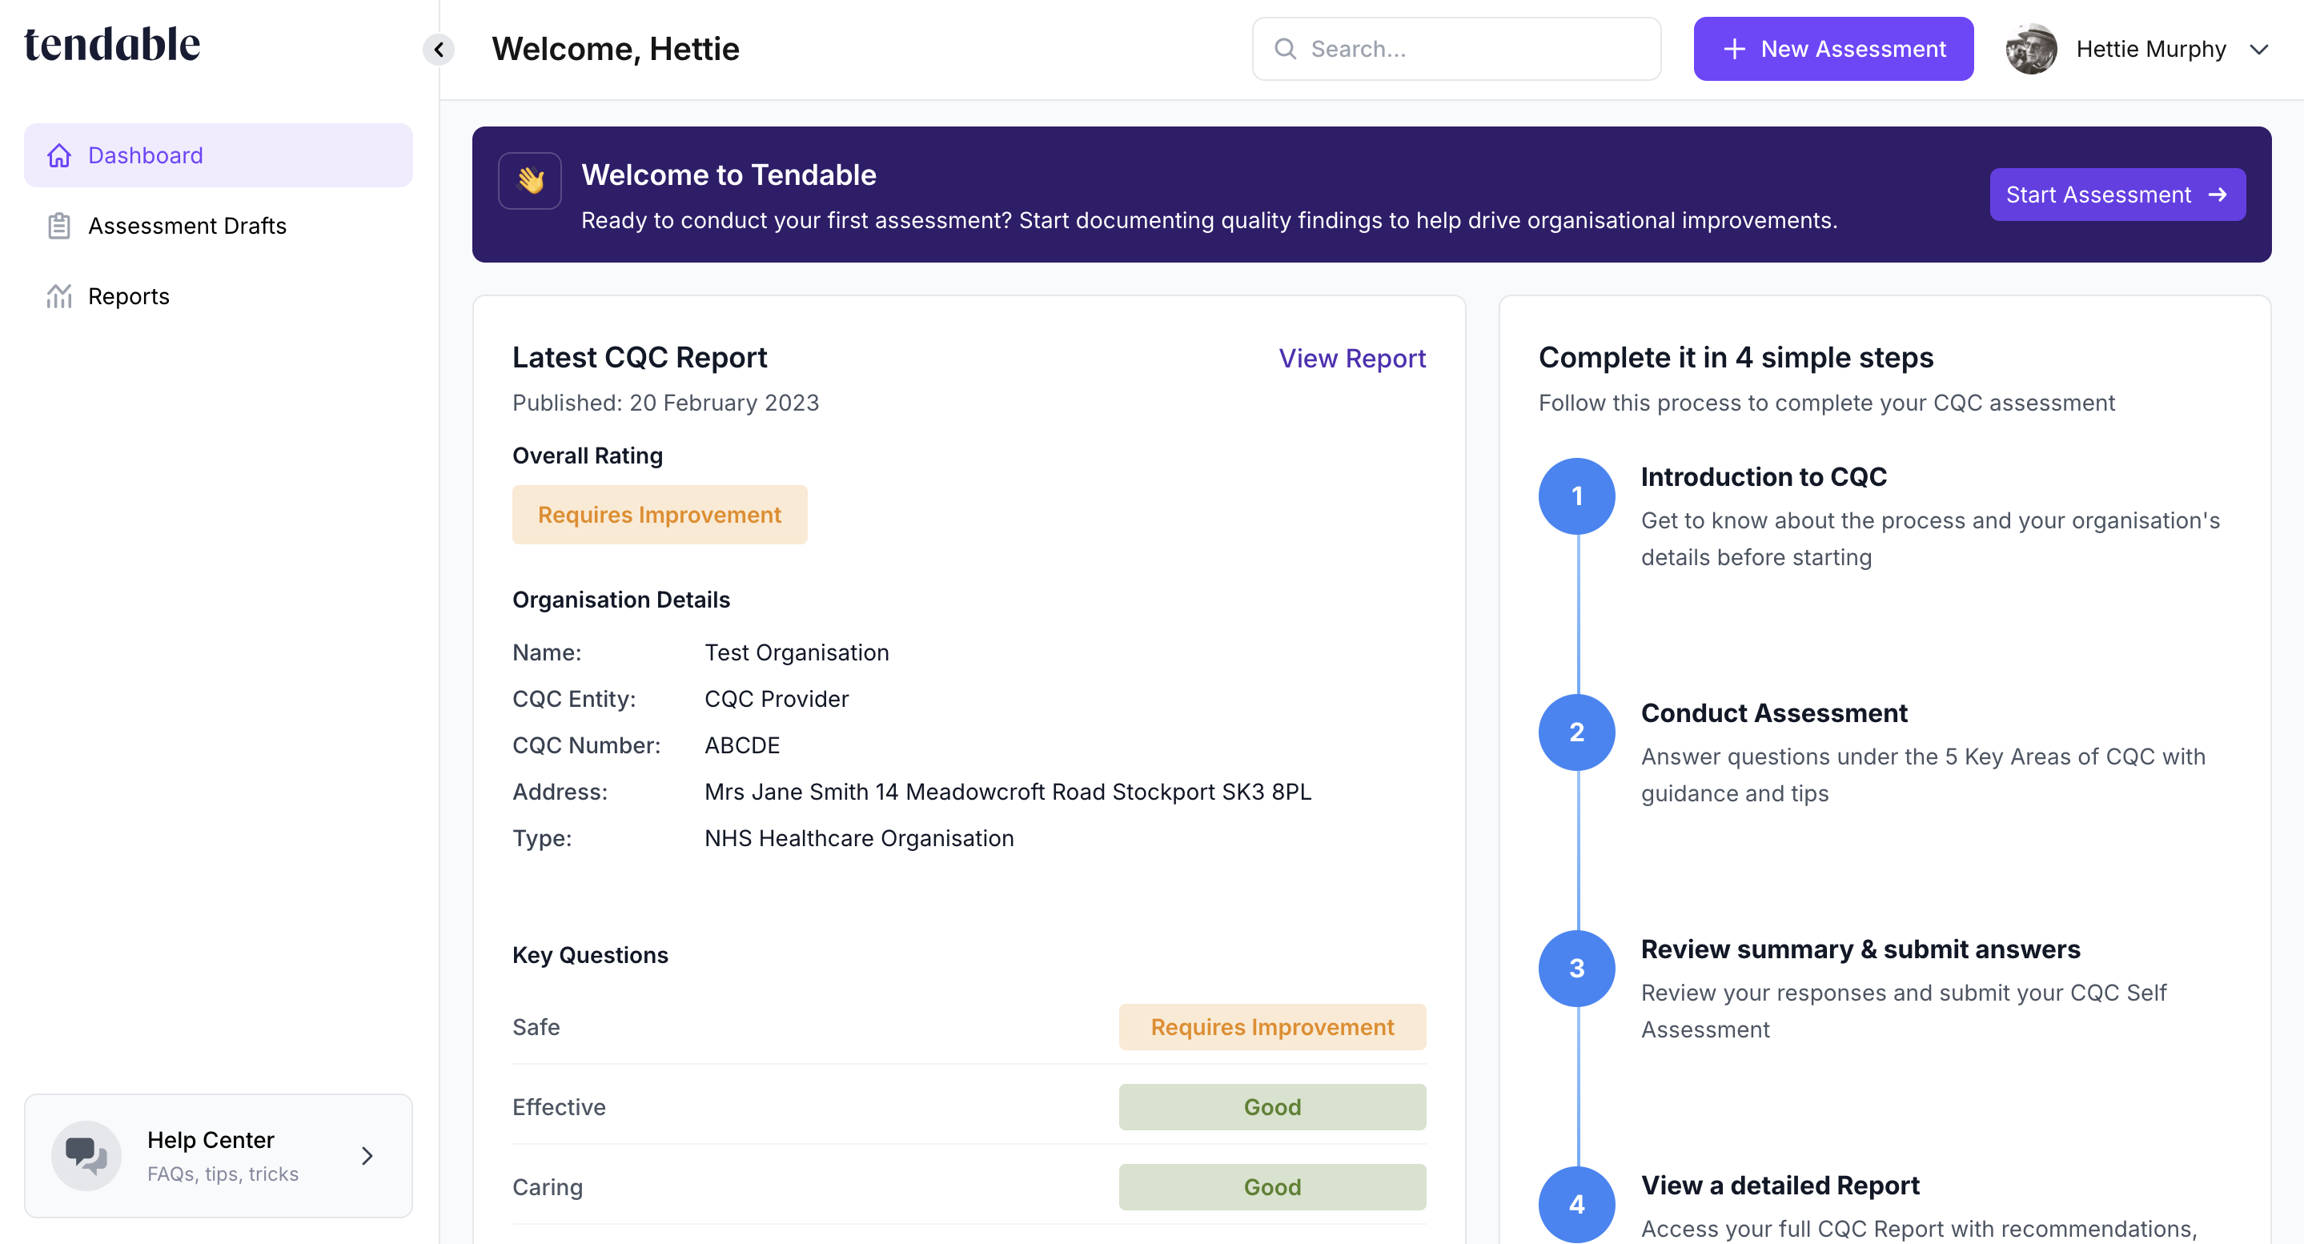Click the New Assessment button

click(1832, 49)
